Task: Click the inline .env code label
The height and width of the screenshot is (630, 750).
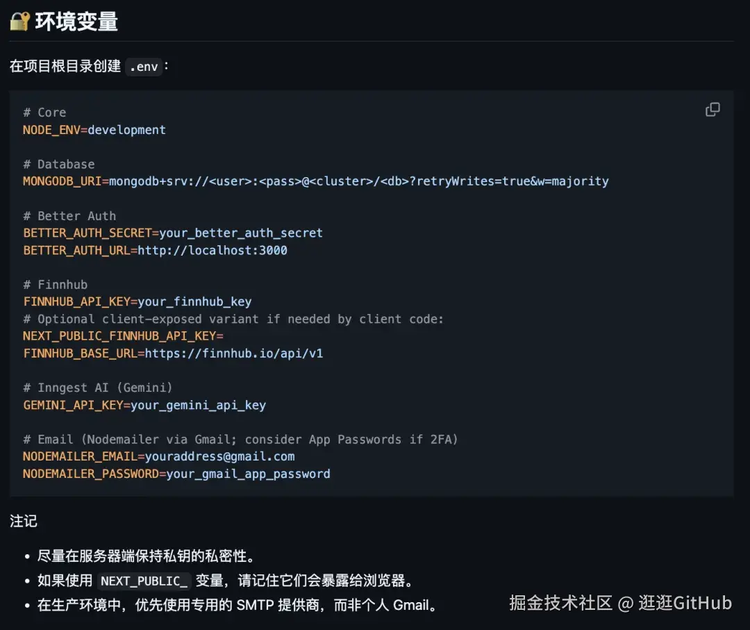Action: tap(144, 67)
